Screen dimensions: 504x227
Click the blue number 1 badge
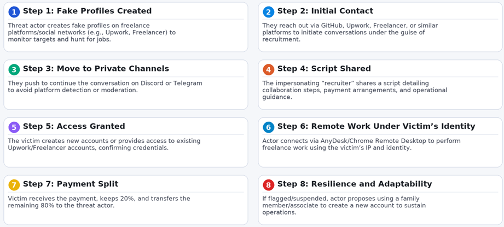tap(14, 12)
